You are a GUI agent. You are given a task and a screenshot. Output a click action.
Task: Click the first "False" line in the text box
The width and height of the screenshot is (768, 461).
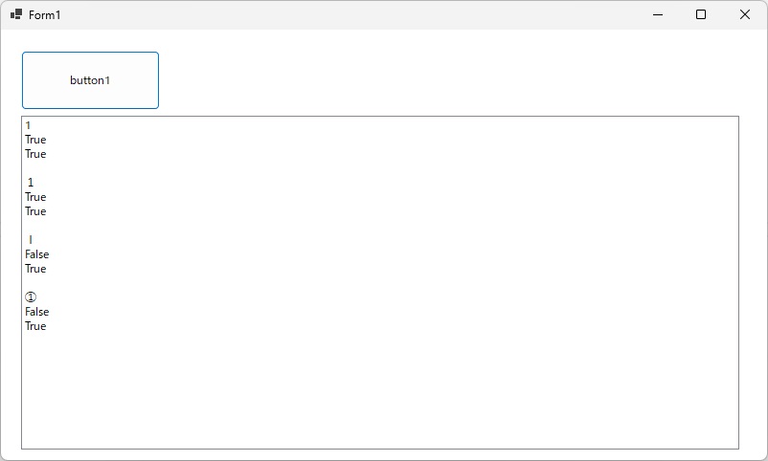pyautogui.click(x=36, y=254)
